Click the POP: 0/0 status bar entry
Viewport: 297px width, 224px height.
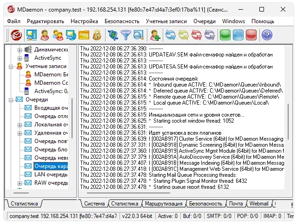247,216
